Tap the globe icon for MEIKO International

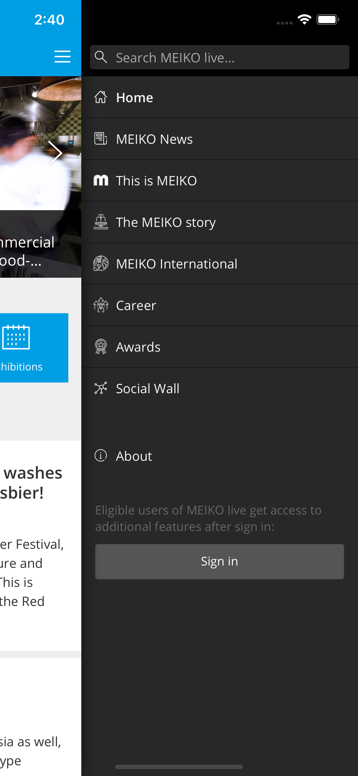click(x=101, y=263)
